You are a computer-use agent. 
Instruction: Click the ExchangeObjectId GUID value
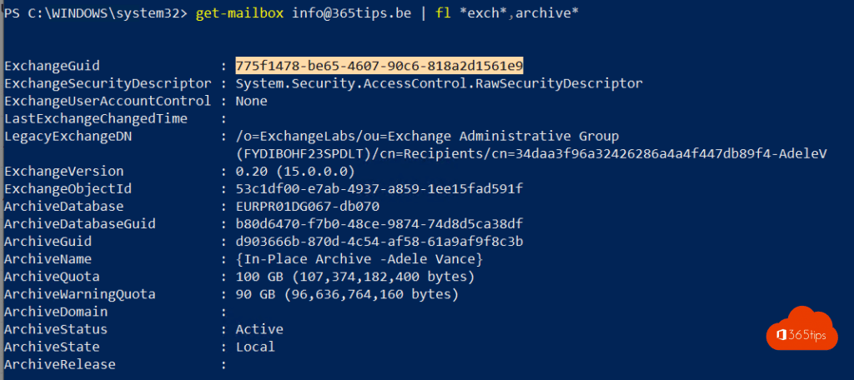379,188
